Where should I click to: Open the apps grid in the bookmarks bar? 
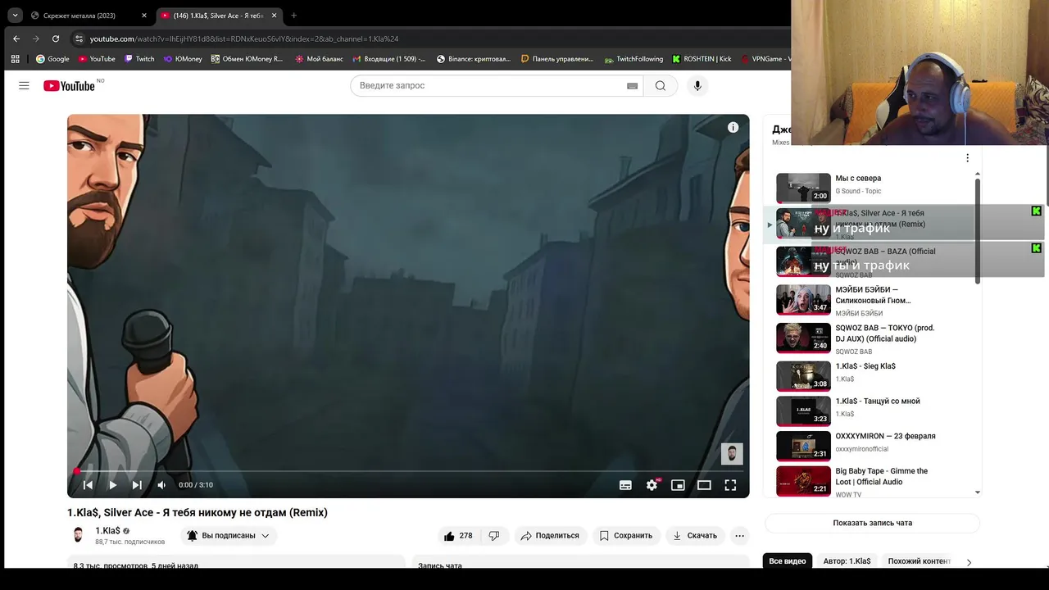tap(15, 59)
